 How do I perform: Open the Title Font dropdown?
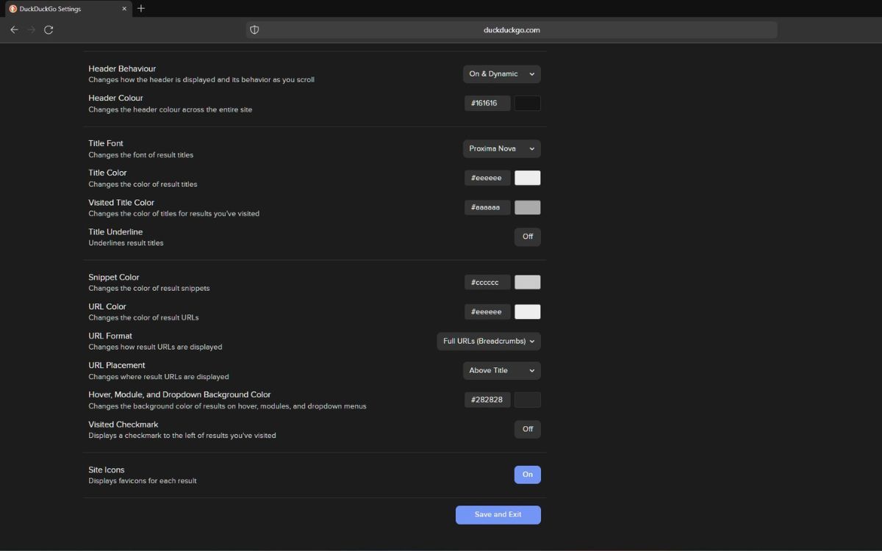coord(501,148)
